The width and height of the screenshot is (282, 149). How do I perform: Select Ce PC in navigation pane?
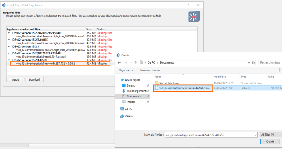point(126,109)
